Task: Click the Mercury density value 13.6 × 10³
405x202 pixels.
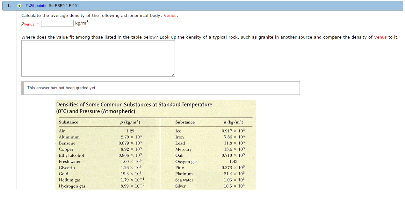Action: coord(234,149)
